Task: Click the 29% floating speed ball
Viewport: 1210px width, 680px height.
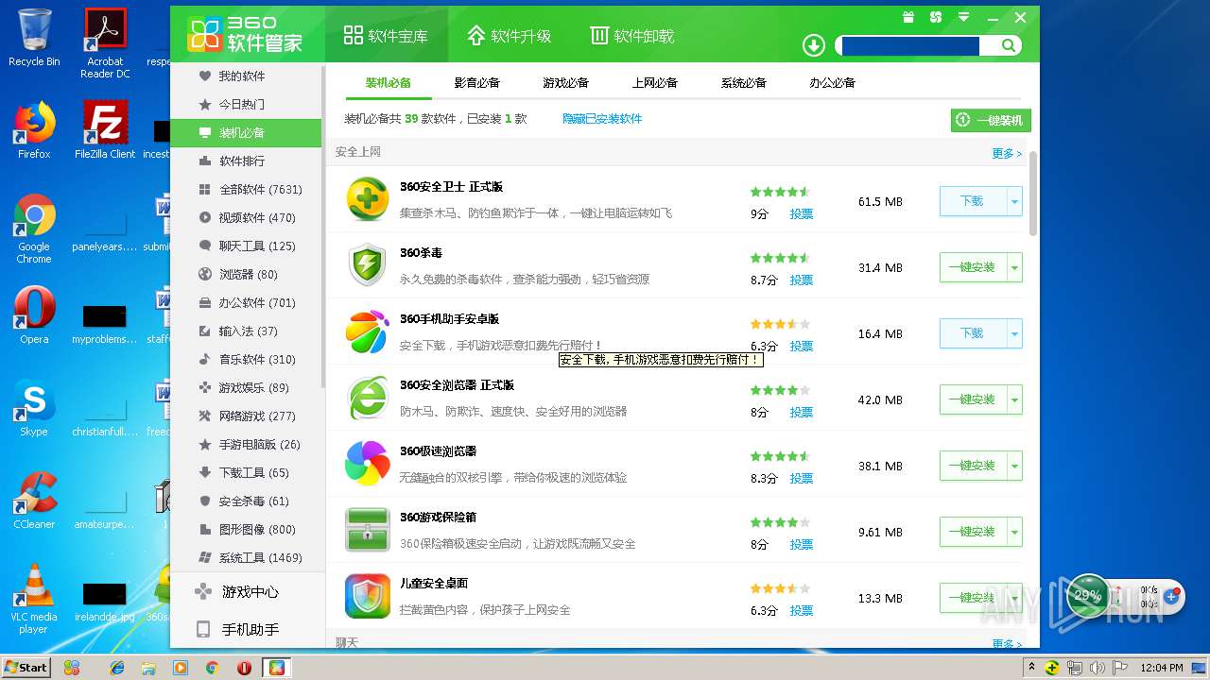Action: click(1087, 596)
